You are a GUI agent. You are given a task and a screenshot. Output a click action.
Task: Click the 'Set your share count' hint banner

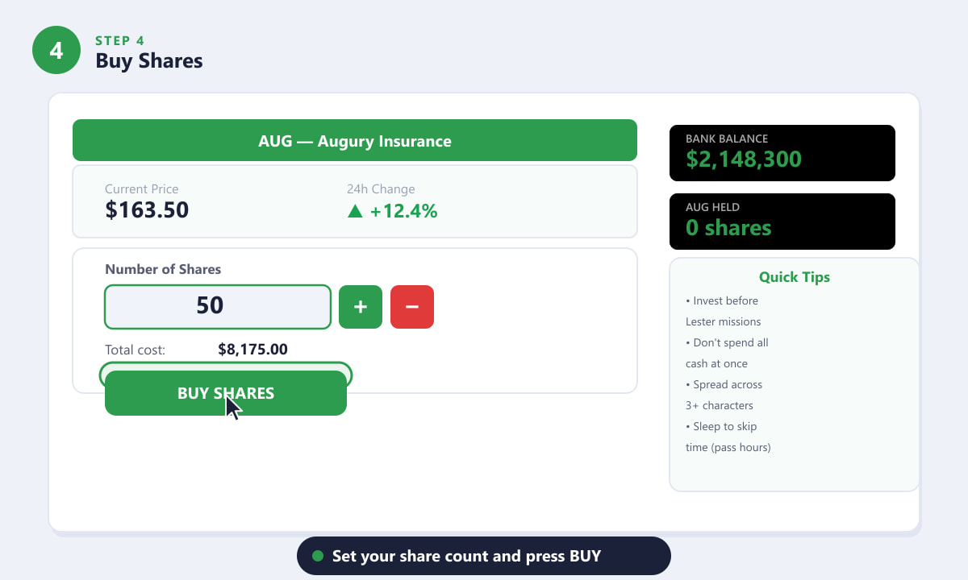point(484,556)
